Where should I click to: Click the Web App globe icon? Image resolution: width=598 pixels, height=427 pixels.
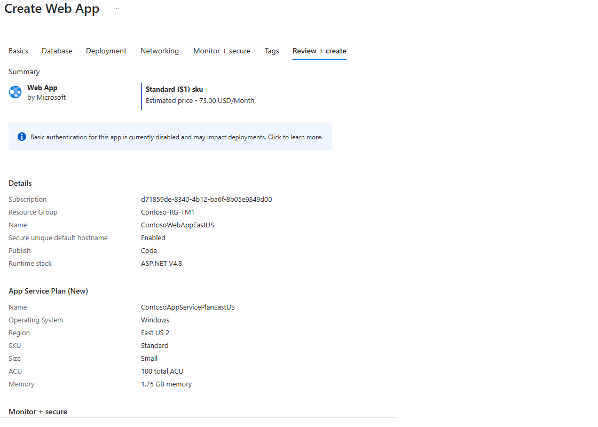pos(15,92)
